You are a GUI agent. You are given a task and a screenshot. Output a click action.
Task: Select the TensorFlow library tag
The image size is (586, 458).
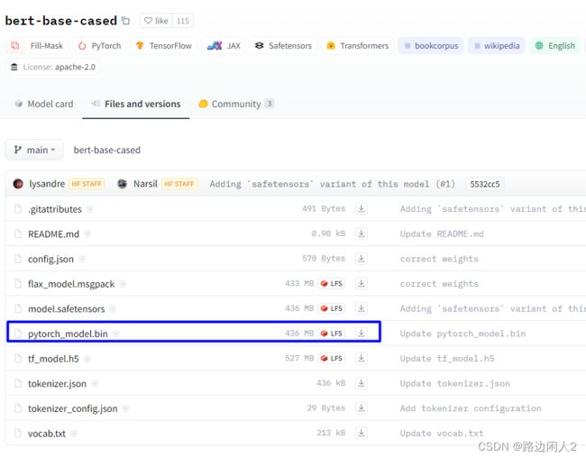point(164,46)
